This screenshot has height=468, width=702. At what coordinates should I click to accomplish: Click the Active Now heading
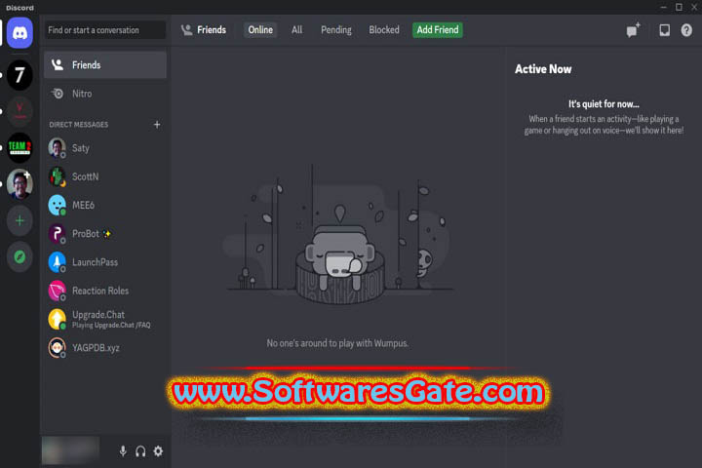coord(543,69)
